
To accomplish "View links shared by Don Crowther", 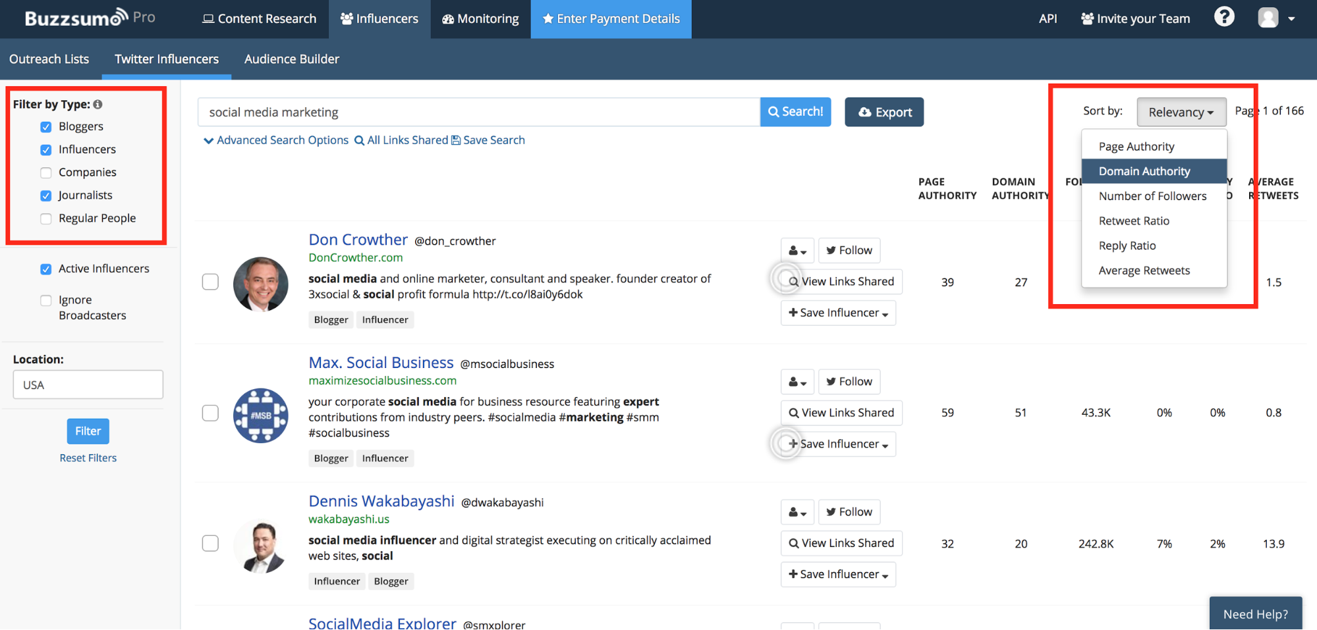I will click(x=841, y=281).
